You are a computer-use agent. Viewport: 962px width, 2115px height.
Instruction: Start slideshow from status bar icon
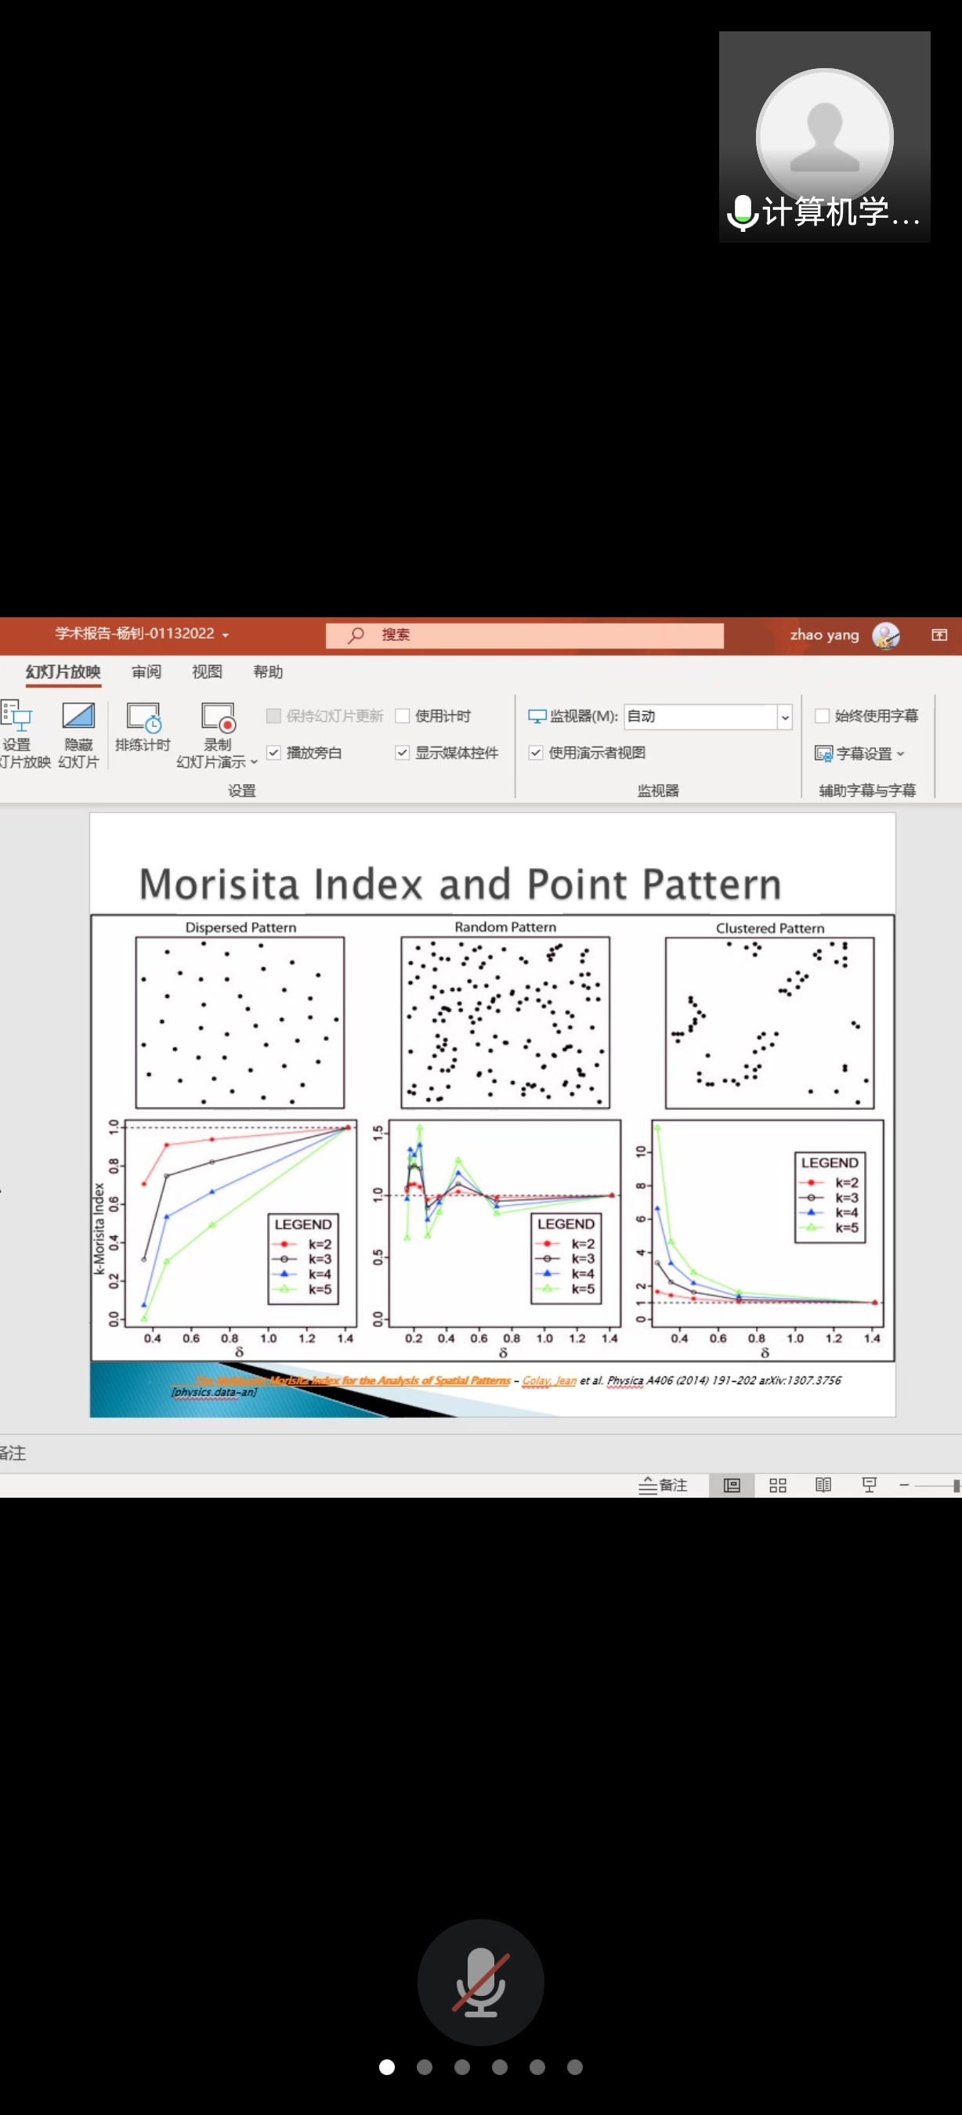tap(870, 1484)
